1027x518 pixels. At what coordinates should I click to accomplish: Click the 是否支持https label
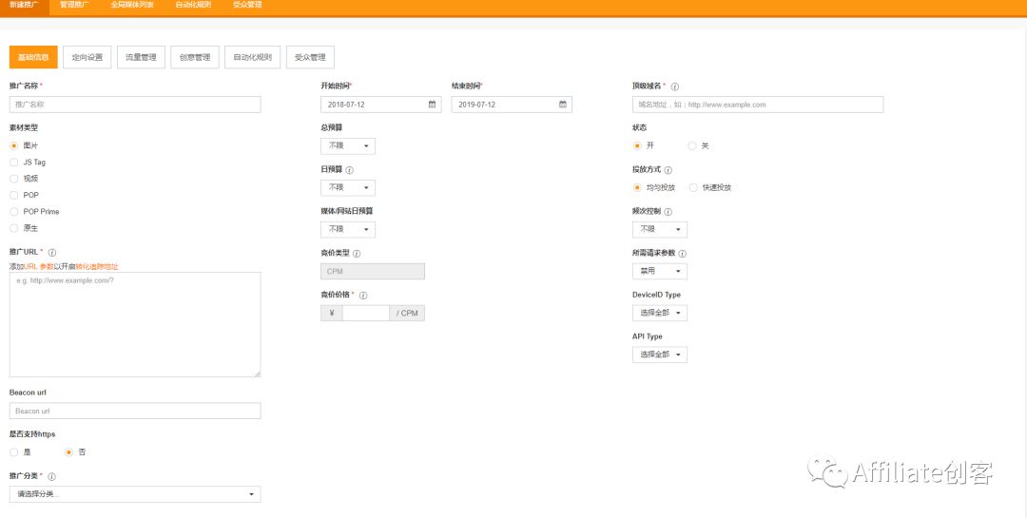coord(32,434)
